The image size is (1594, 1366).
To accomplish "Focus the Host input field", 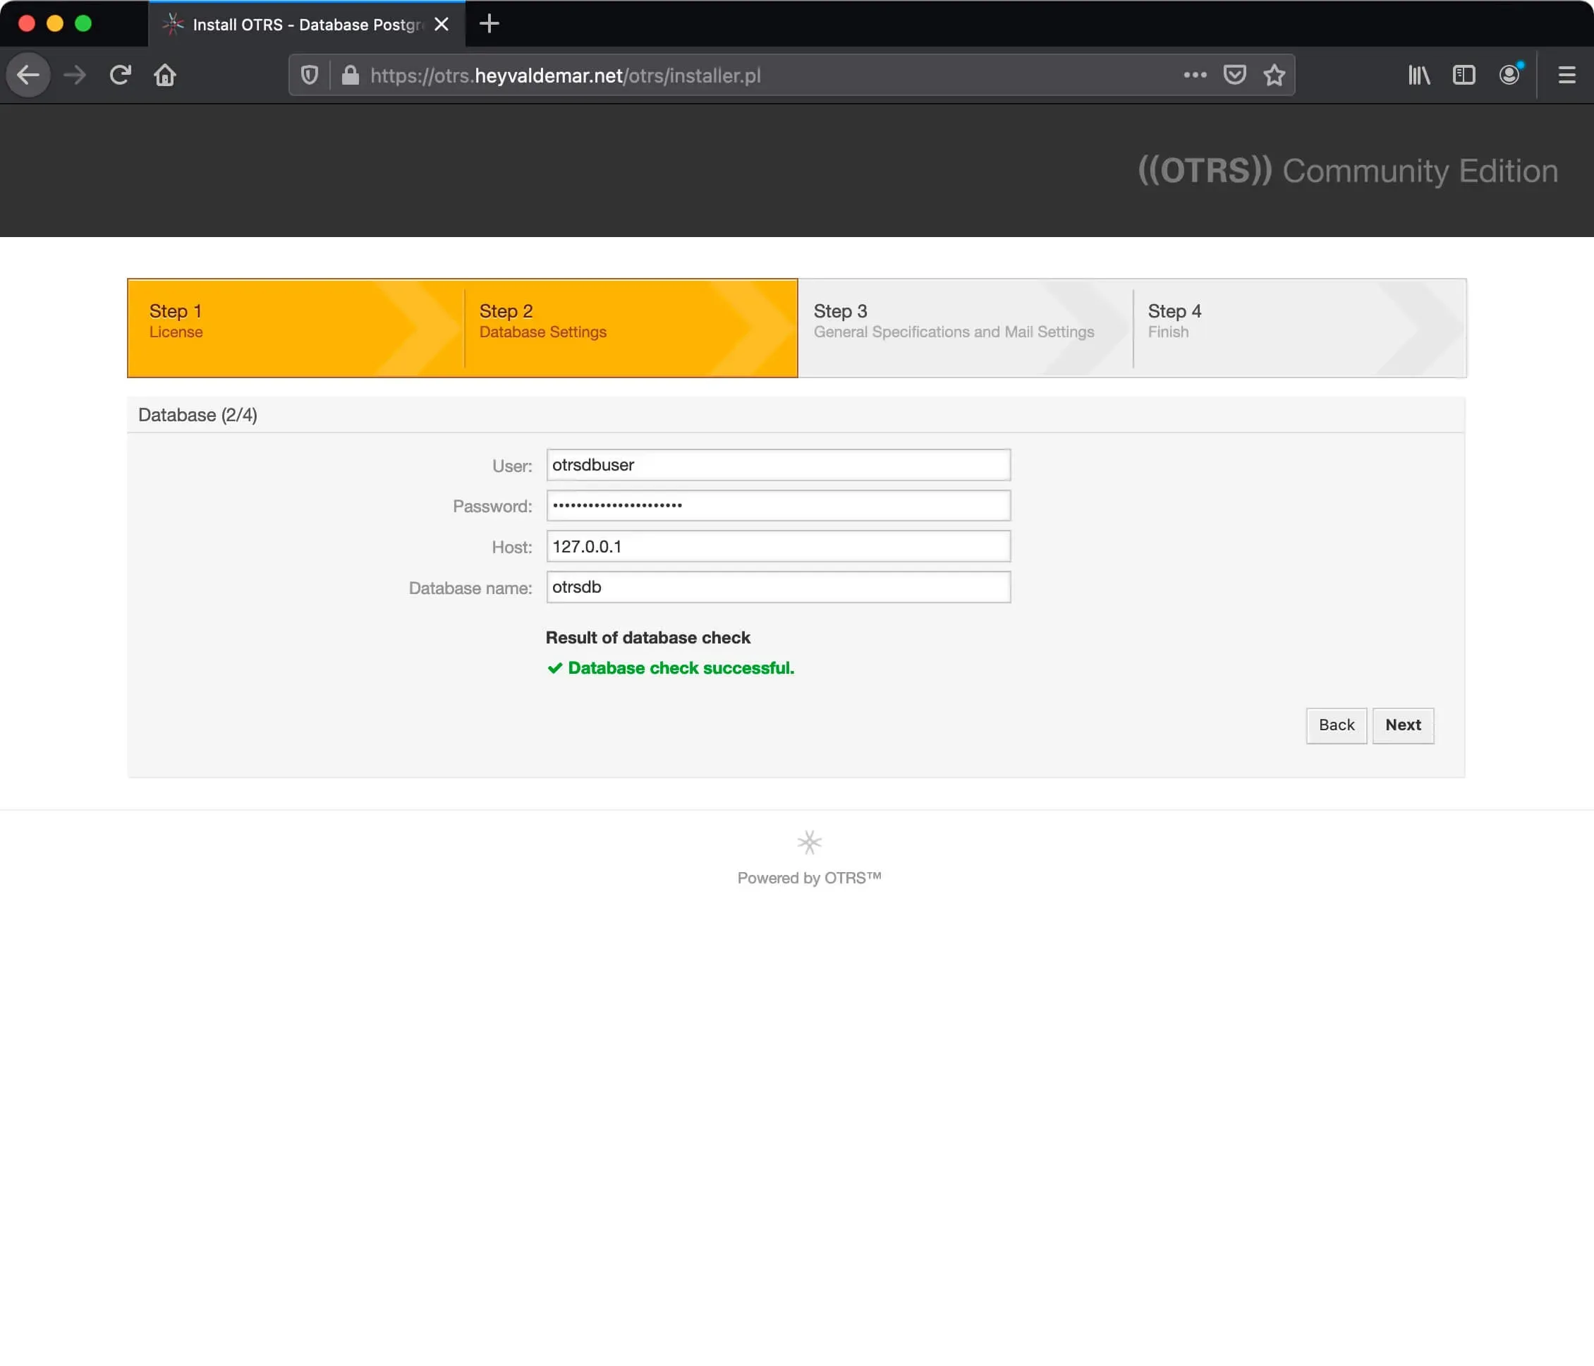I will [778, 546].
